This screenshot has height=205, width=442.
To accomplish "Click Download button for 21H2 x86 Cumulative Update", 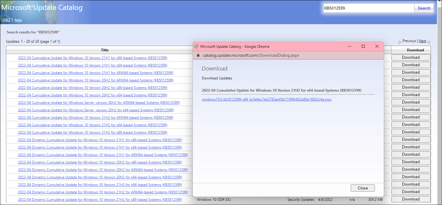I will tap(411, 132).
